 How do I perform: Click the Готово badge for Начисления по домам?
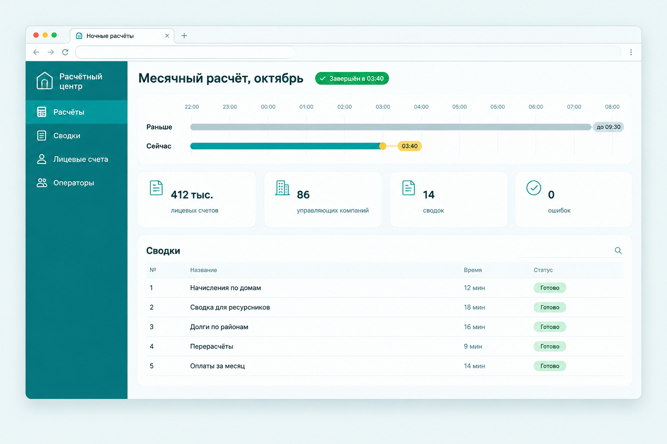point(550,288)
